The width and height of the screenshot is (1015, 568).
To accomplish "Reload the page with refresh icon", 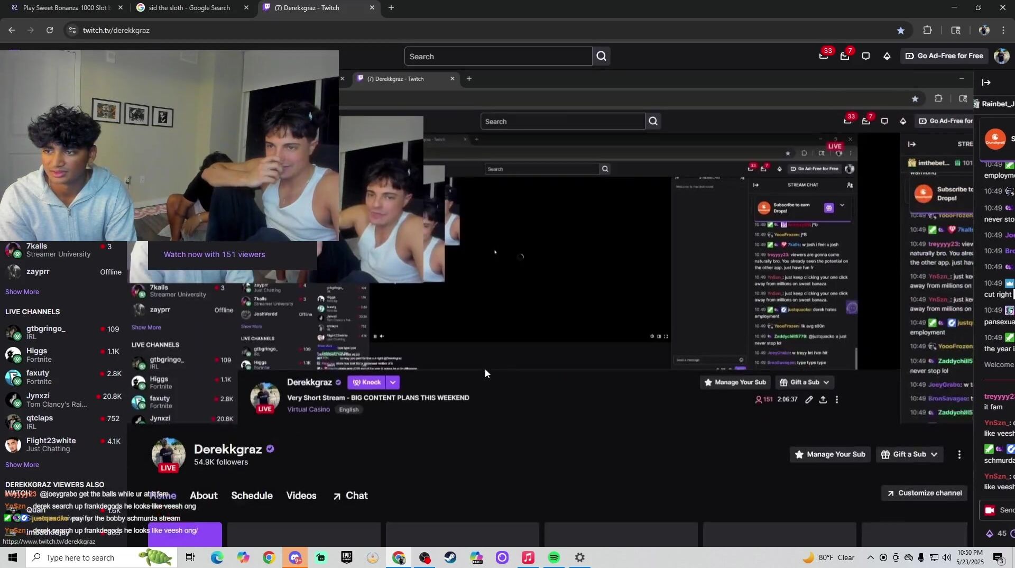I will 50,30.
